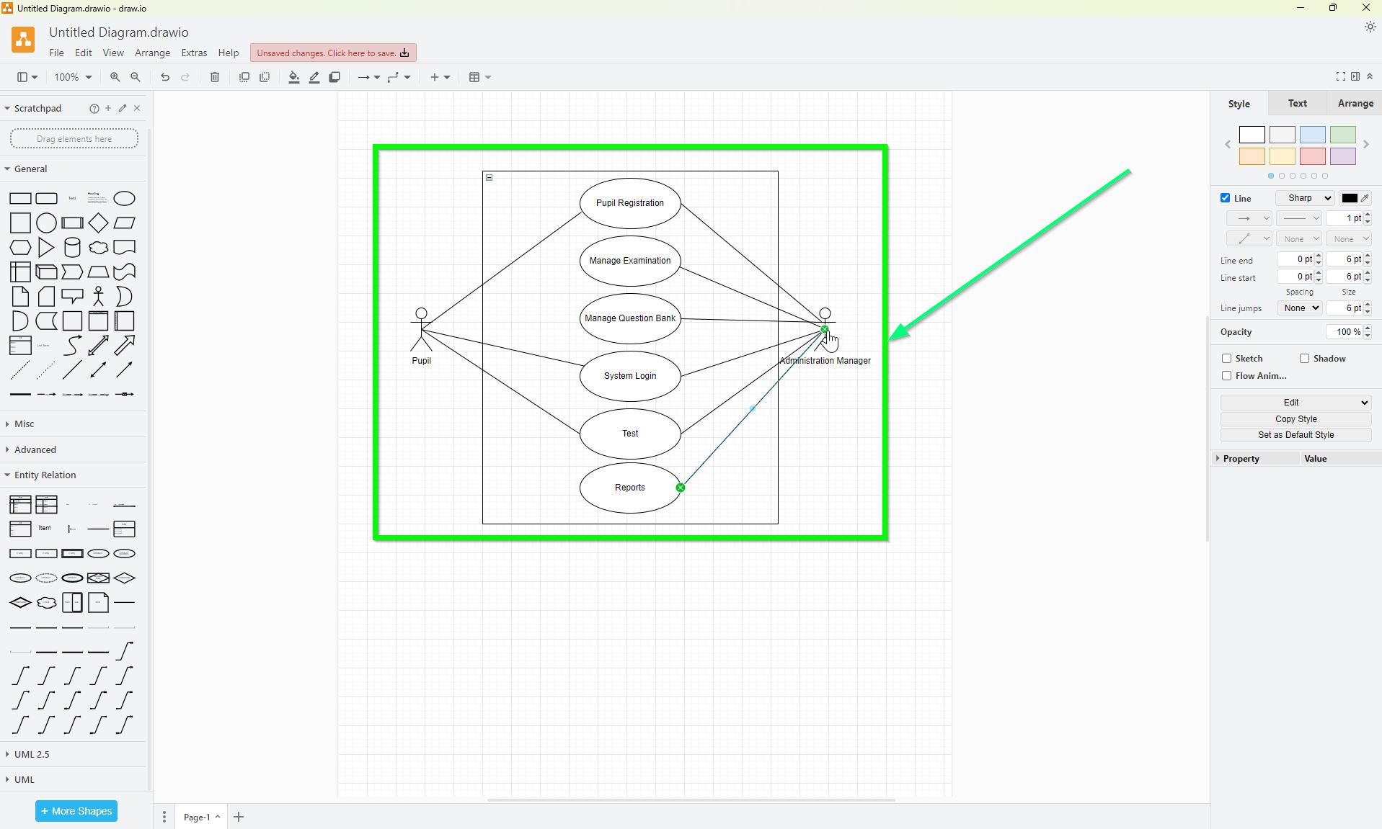Click the Zoom In toolbar icon
Viewport: 1382px width, 829px height.
tap(115, 77)
